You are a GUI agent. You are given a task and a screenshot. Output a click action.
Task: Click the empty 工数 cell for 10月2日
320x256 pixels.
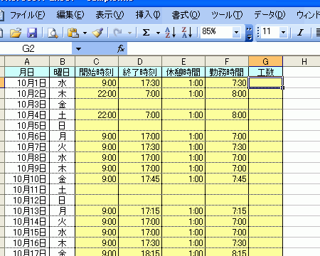click(x=265, y=94)
